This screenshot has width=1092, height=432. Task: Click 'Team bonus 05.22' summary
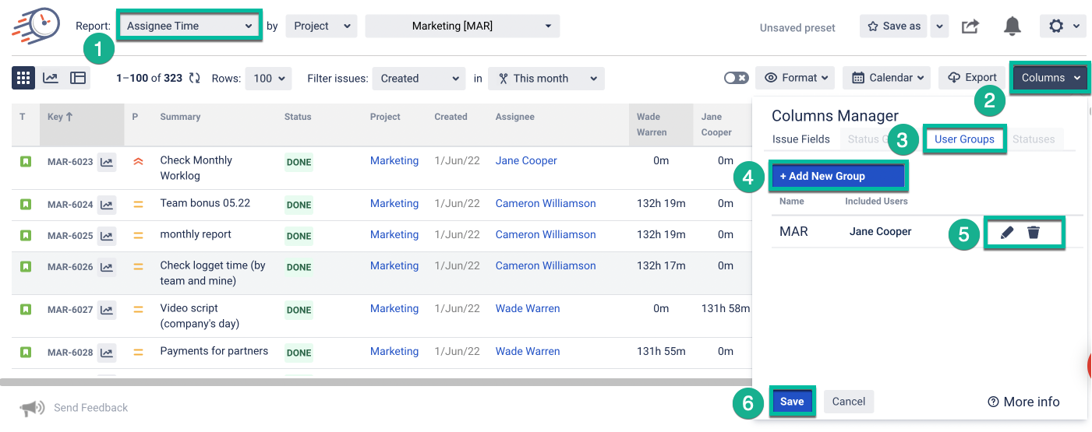click(205, 203)
